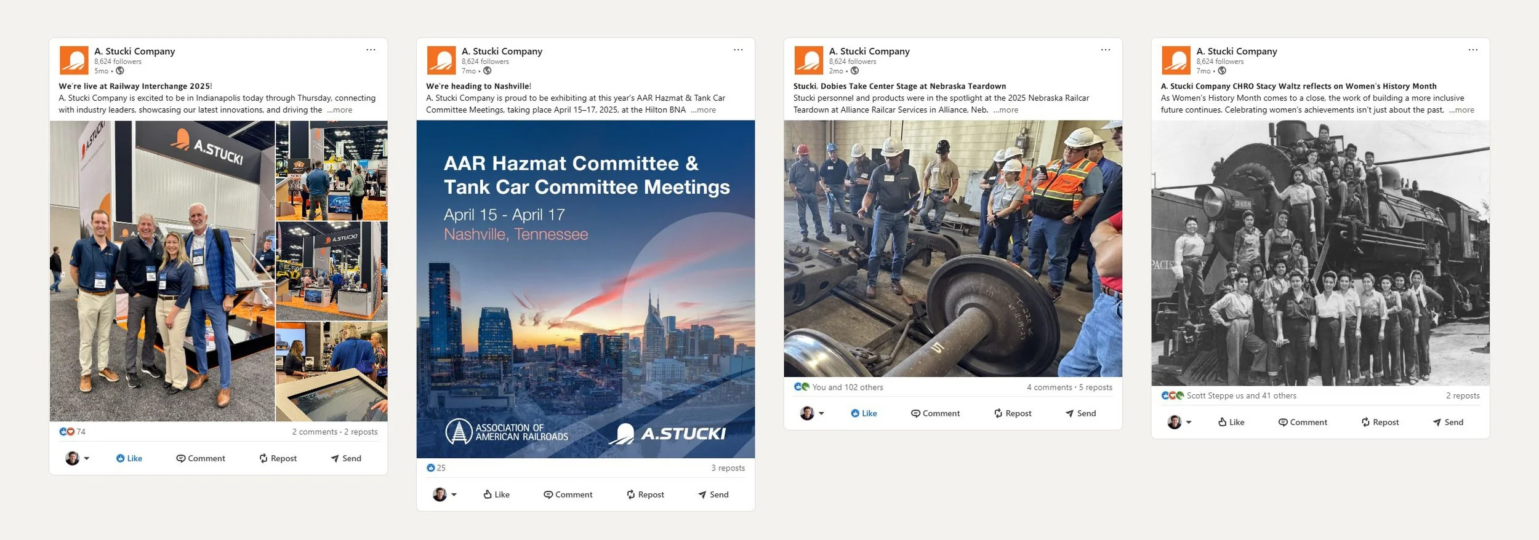Open the profile switcher dropdown on the Railway Interchange post
This screenshot has width=1539, height=540.
point(78,458)
